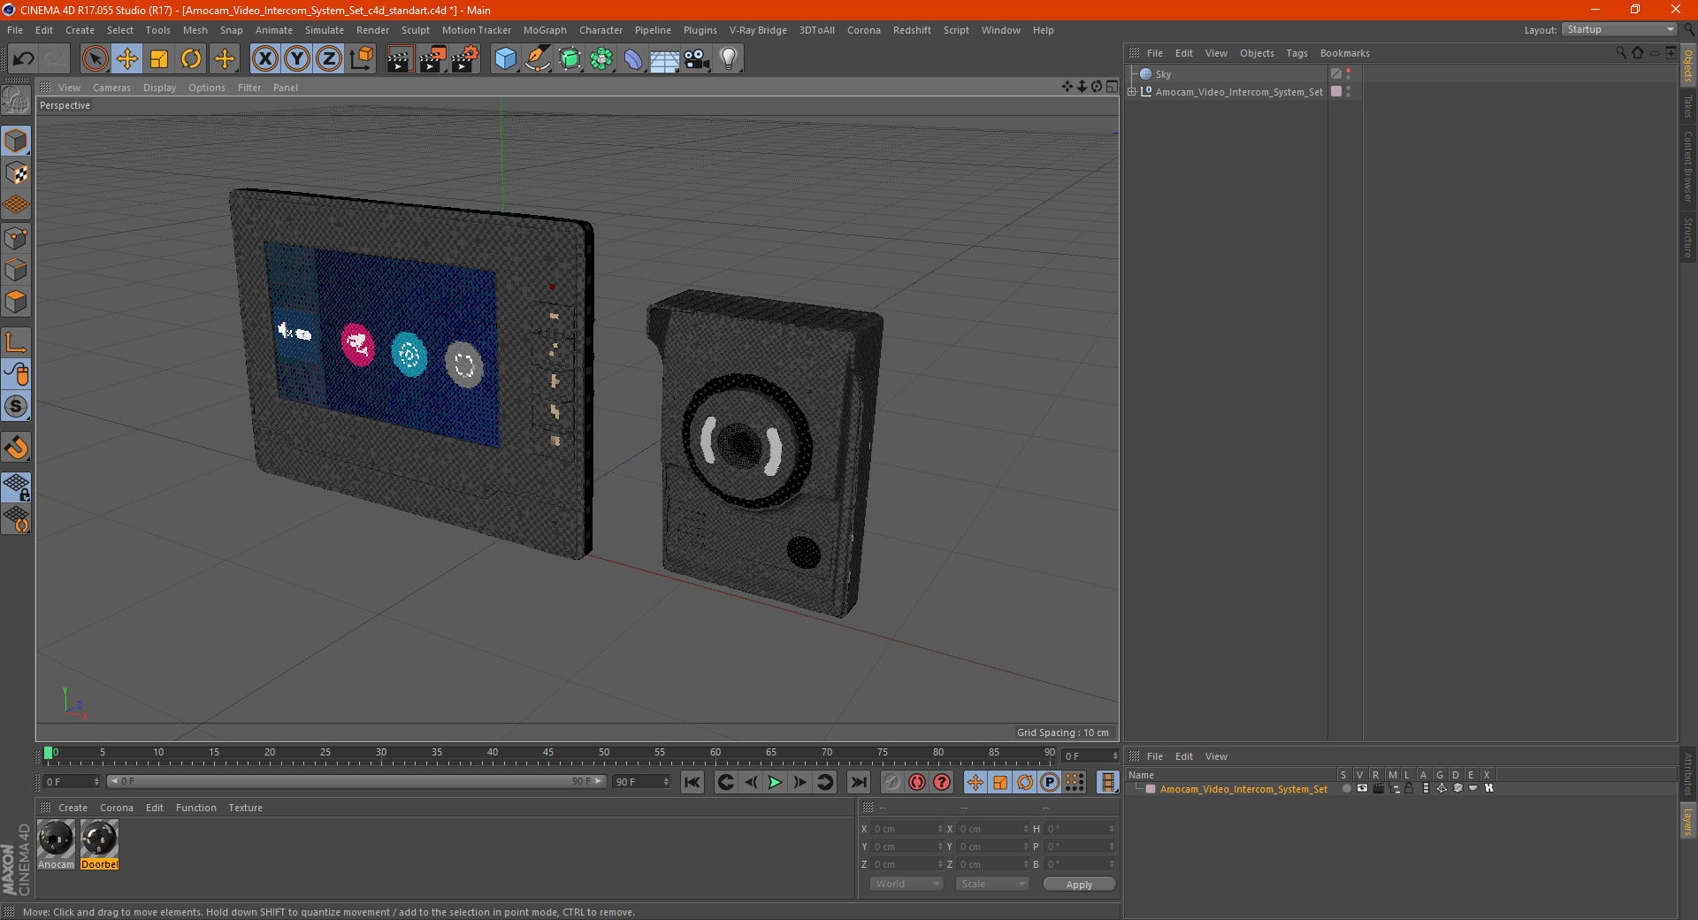Add a camera object icon

coord(696,59)
